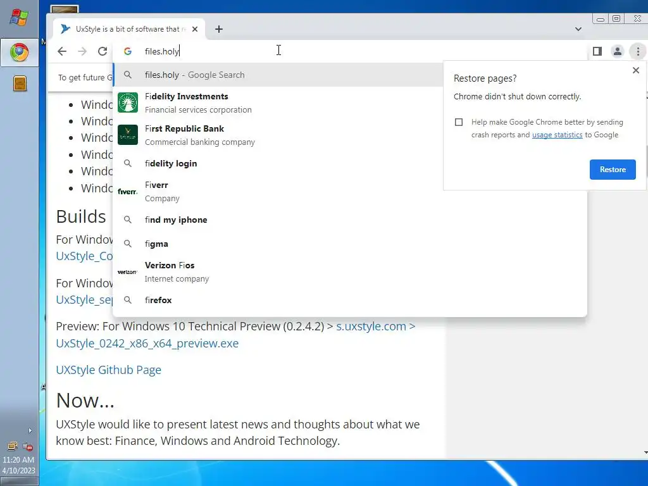Click the 'Now...' heading text

pyautogui.click(x=85, y=400)
